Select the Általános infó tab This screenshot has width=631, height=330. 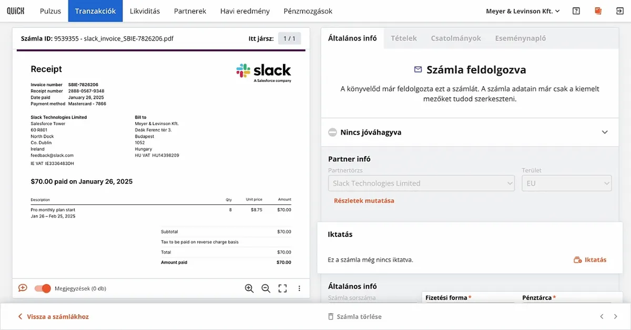352,38
